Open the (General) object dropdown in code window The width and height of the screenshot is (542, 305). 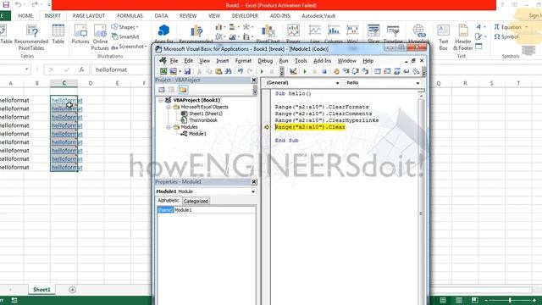point(337,83)
